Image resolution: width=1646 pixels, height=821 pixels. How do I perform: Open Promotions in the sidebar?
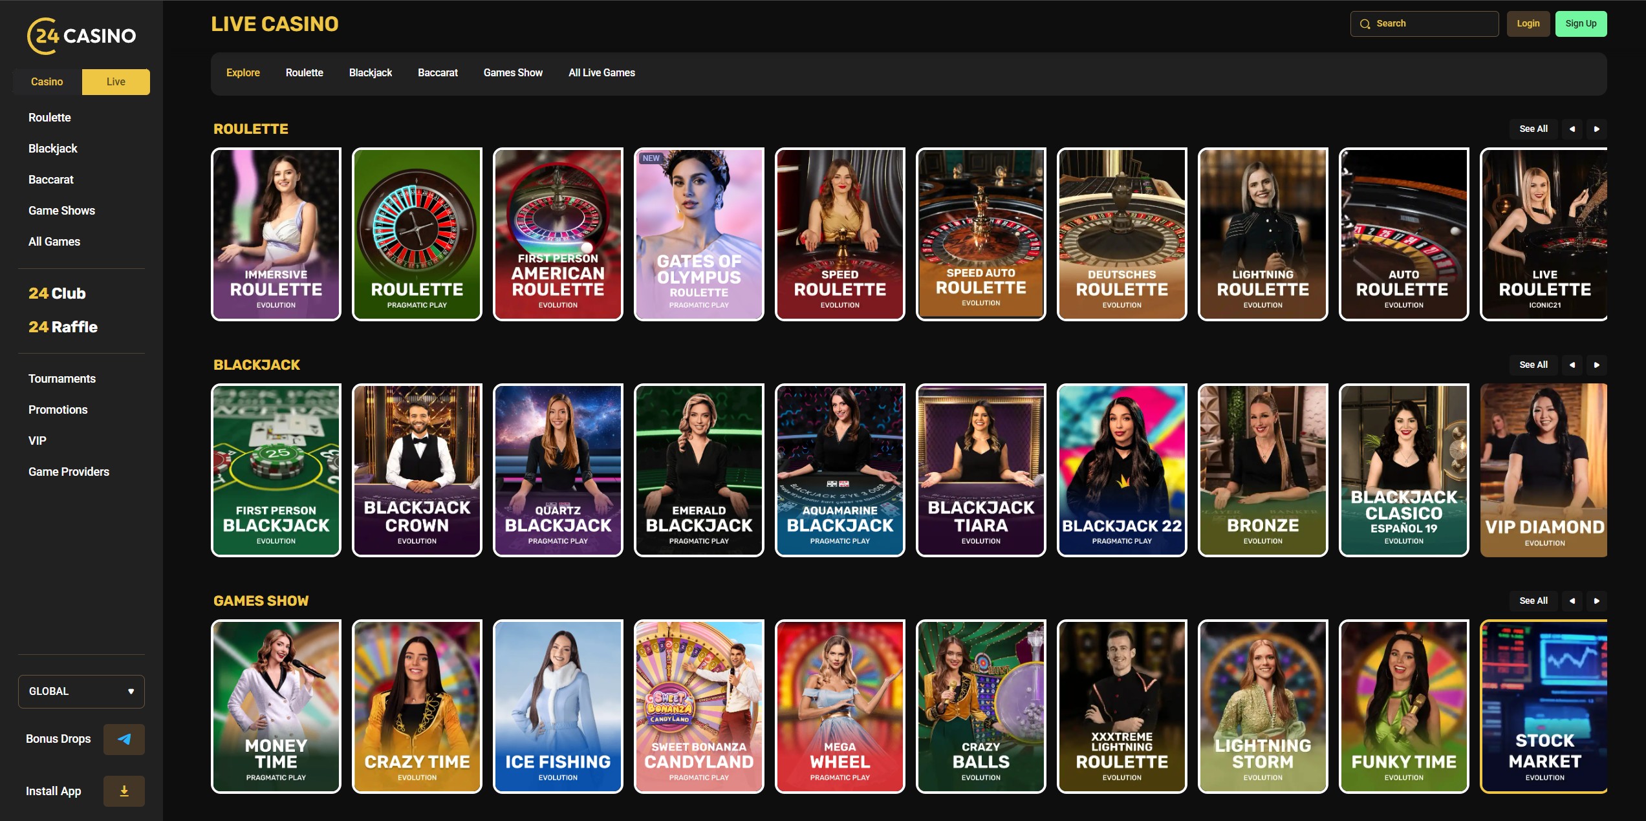(58, 410)
